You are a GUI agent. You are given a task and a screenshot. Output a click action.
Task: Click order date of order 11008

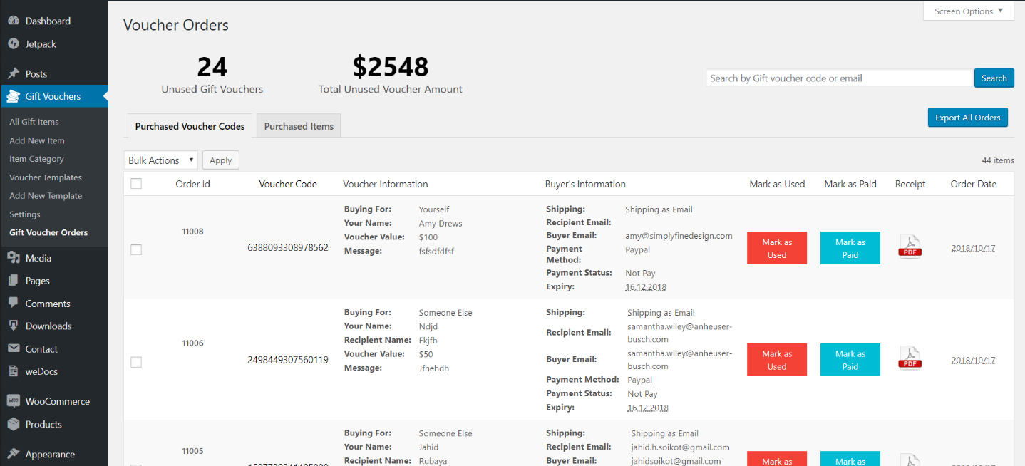coord(973,249)
